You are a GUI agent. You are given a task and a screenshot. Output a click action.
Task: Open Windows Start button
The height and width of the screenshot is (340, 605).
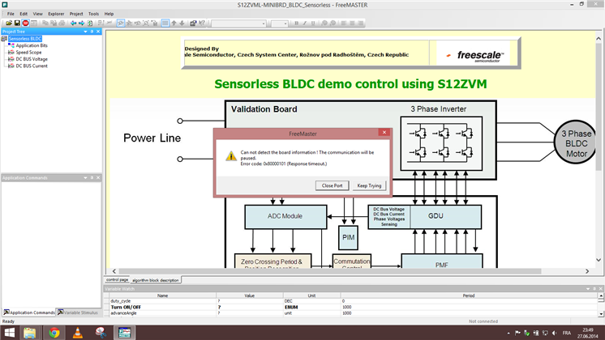[8, 333]
